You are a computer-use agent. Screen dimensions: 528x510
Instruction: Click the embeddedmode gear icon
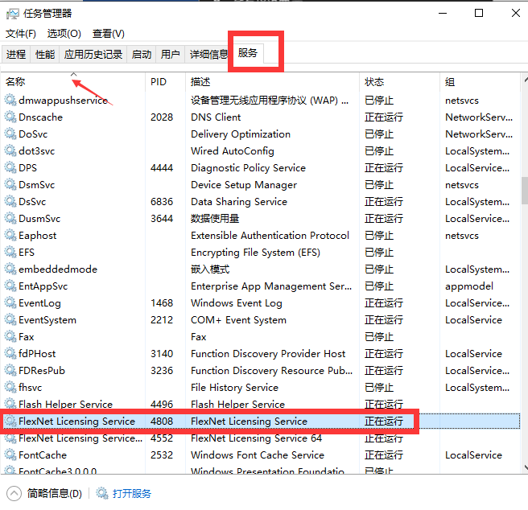[10, 269]
